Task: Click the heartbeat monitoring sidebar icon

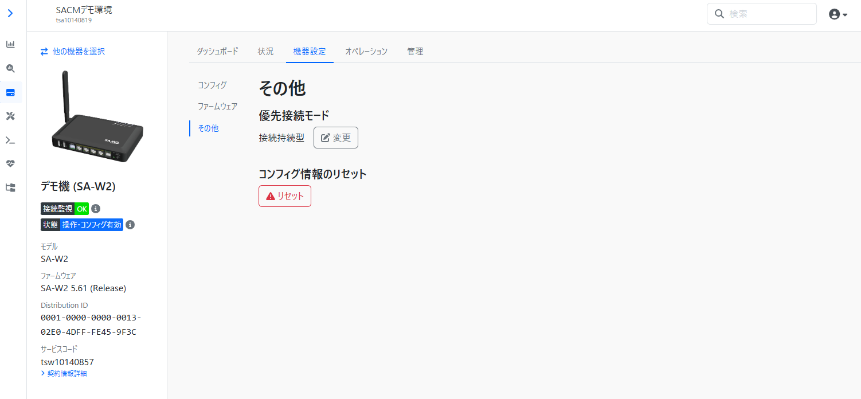Action: coord(10,164)
